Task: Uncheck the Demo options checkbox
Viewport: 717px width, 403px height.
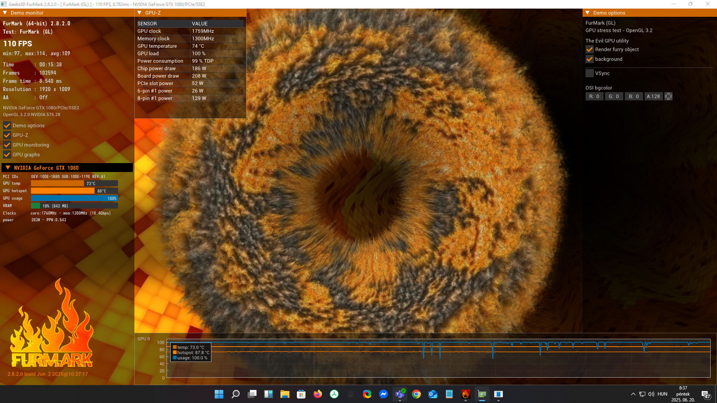Action: (x=7, y=125)
